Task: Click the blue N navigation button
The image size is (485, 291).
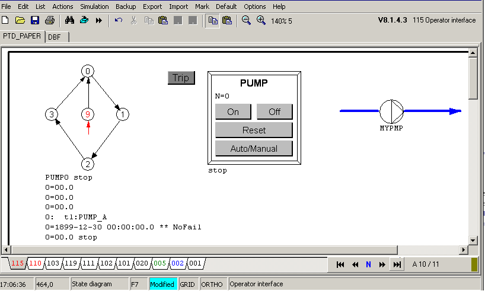Action: coord(368,264)
